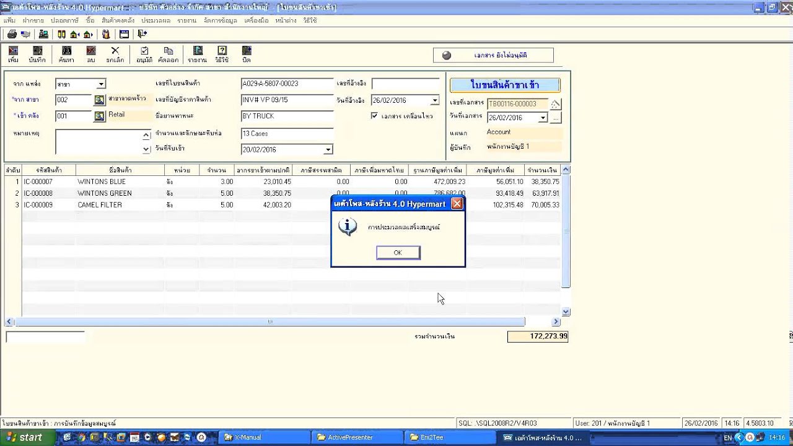Click the ค้นหา (search) binoculars icon
The width and height of the screenshot is (793, 446).
pyautogui.click(x=66, y=55)
